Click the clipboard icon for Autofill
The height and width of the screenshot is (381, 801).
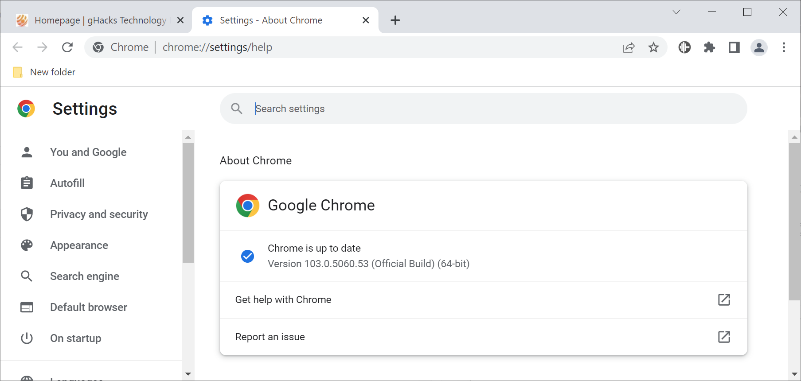tap(27, 183)
